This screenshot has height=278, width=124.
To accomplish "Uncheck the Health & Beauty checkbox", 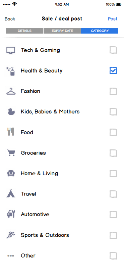I will coord(113,71).
